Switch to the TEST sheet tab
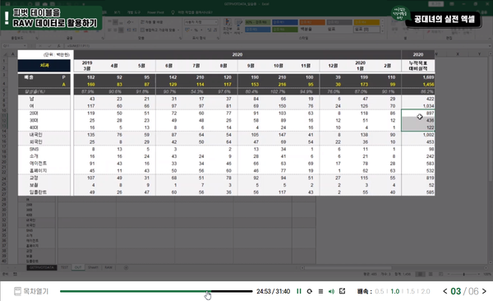The image size is (493, 301). click(x=64, y=267)
